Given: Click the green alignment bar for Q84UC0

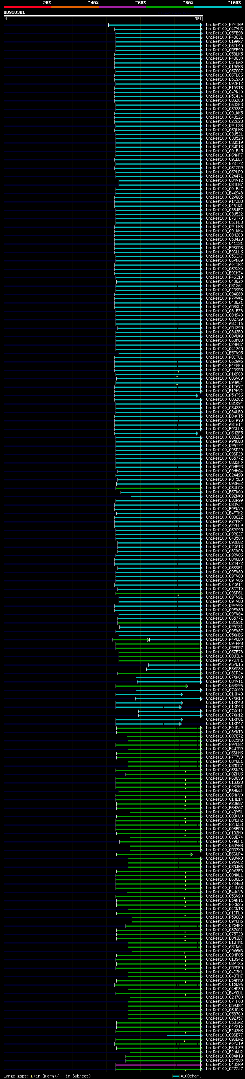Looking at the screenshot, I should click(159, 488).
